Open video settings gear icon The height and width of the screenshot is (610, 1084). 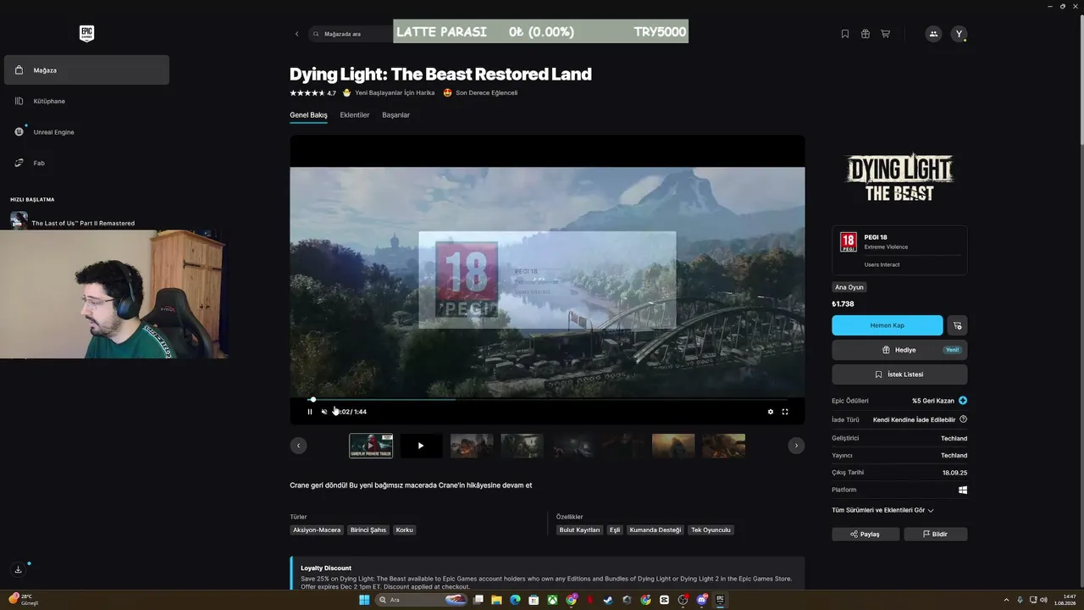(x=771, y=412)
